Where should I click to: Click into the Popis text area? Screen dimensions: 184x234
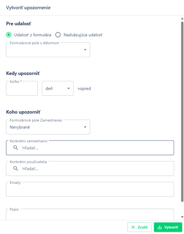(x=90, y=214)
